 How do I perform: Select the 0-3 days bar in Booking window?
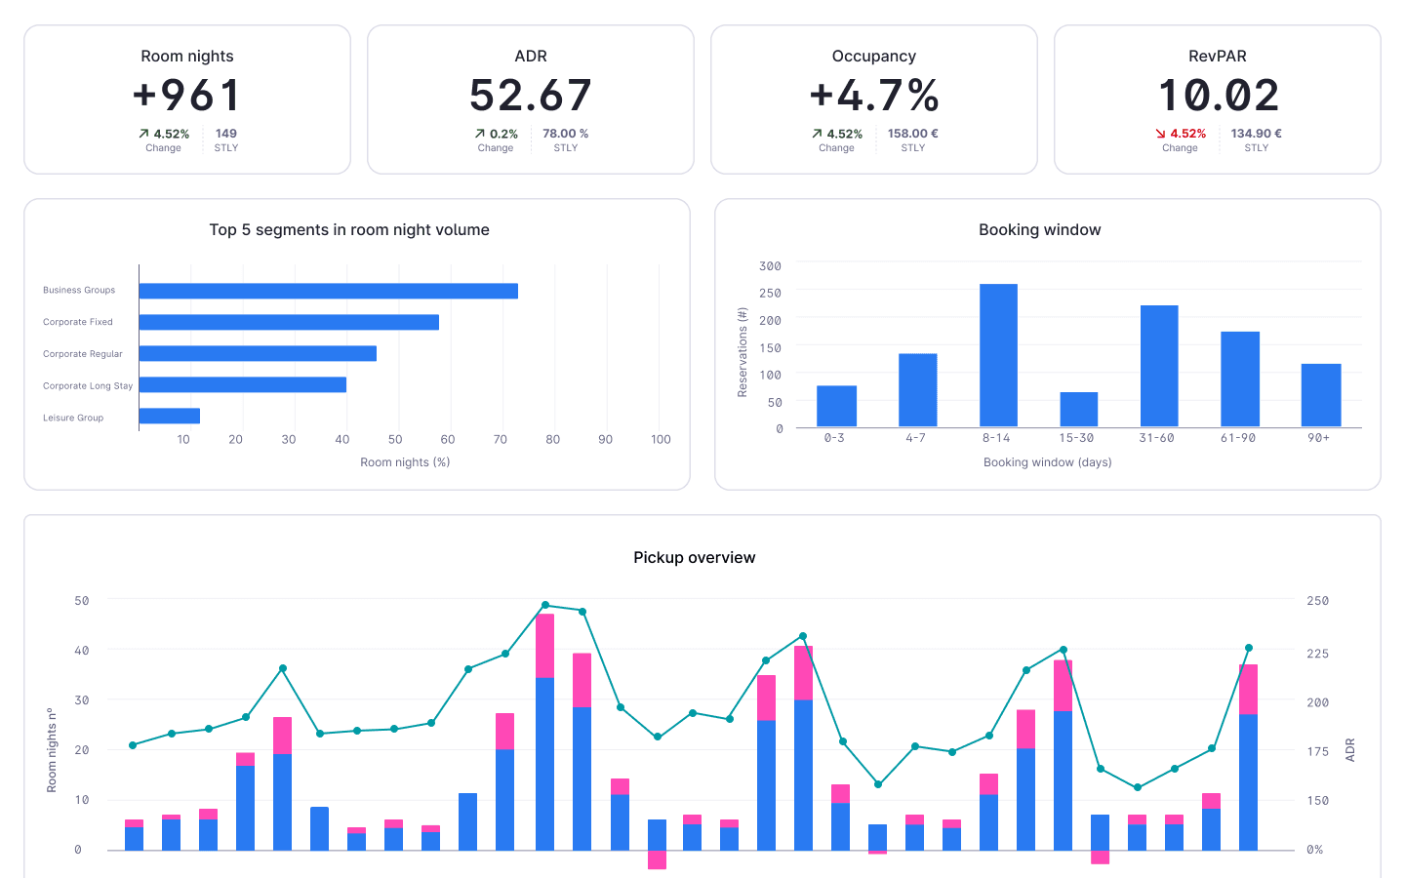tap(836, 407)
